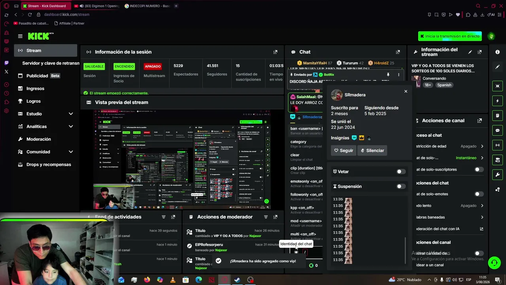Select Stream in the sidebar
506x285 pixels.
tap(46, 50)
